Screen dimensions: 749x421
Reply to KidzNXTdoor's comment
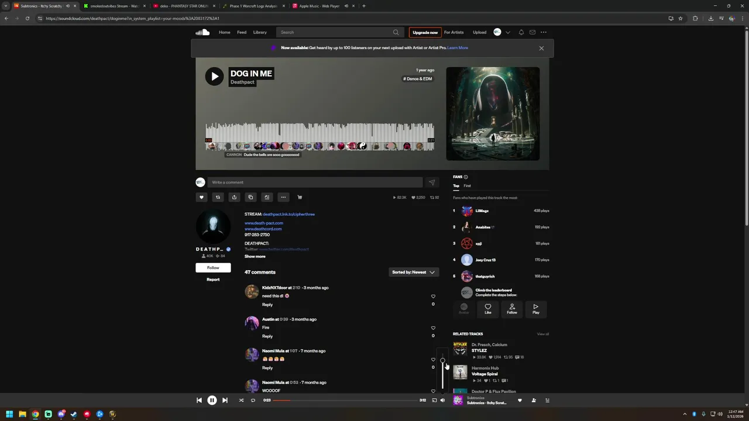(267, 305)
